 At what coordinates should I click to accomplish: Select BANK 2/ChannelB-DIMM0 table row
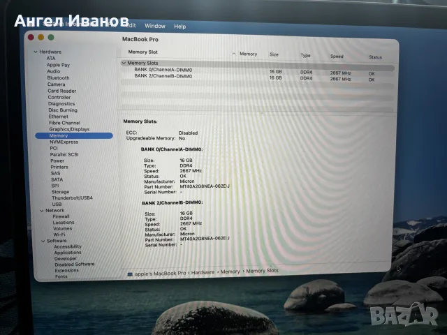[x=258, y=77]
